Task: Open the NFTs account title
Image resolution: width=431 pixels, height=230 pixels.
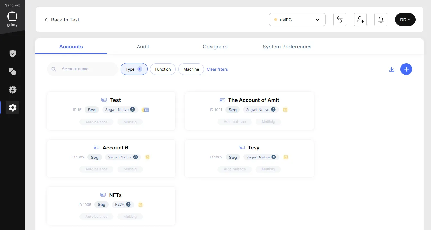Action: click(x=115, y=195)
